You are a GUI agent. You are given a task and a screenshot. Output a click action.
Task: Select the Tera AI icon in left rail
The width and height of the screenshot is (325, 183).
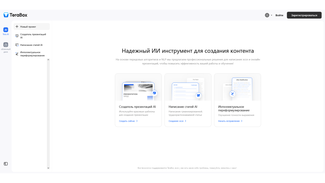click(x=6, y=30)
